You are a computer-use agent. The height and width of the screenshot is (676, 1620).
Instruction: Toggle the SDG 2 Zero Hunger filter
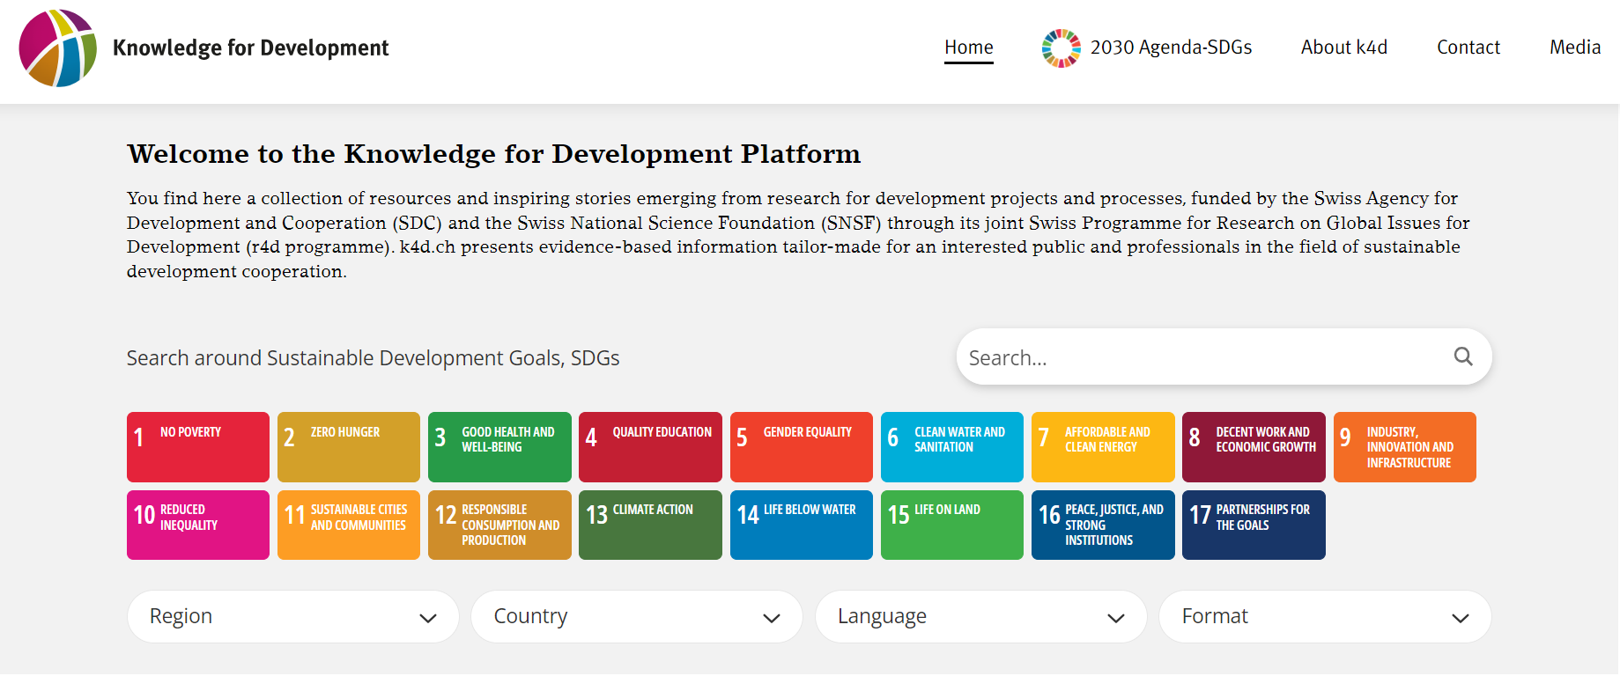[x=349, y=446]
